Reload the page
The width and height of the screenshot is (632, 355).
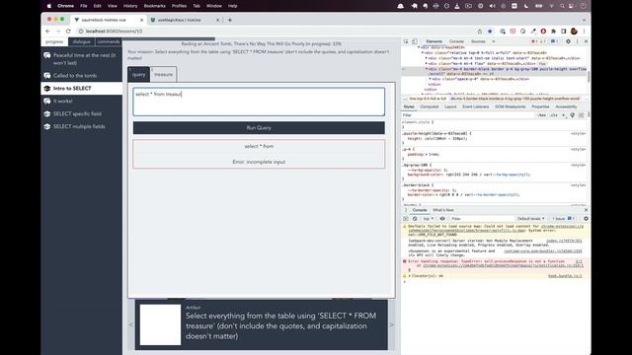point(68,31)
